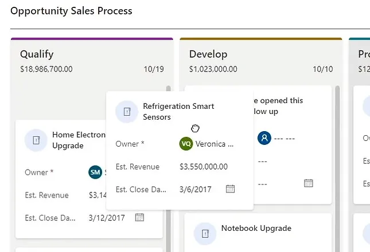The height and width of the screenshot is (252, 370).
Task: Click the Develop column heading
Action: pos(208,54)
